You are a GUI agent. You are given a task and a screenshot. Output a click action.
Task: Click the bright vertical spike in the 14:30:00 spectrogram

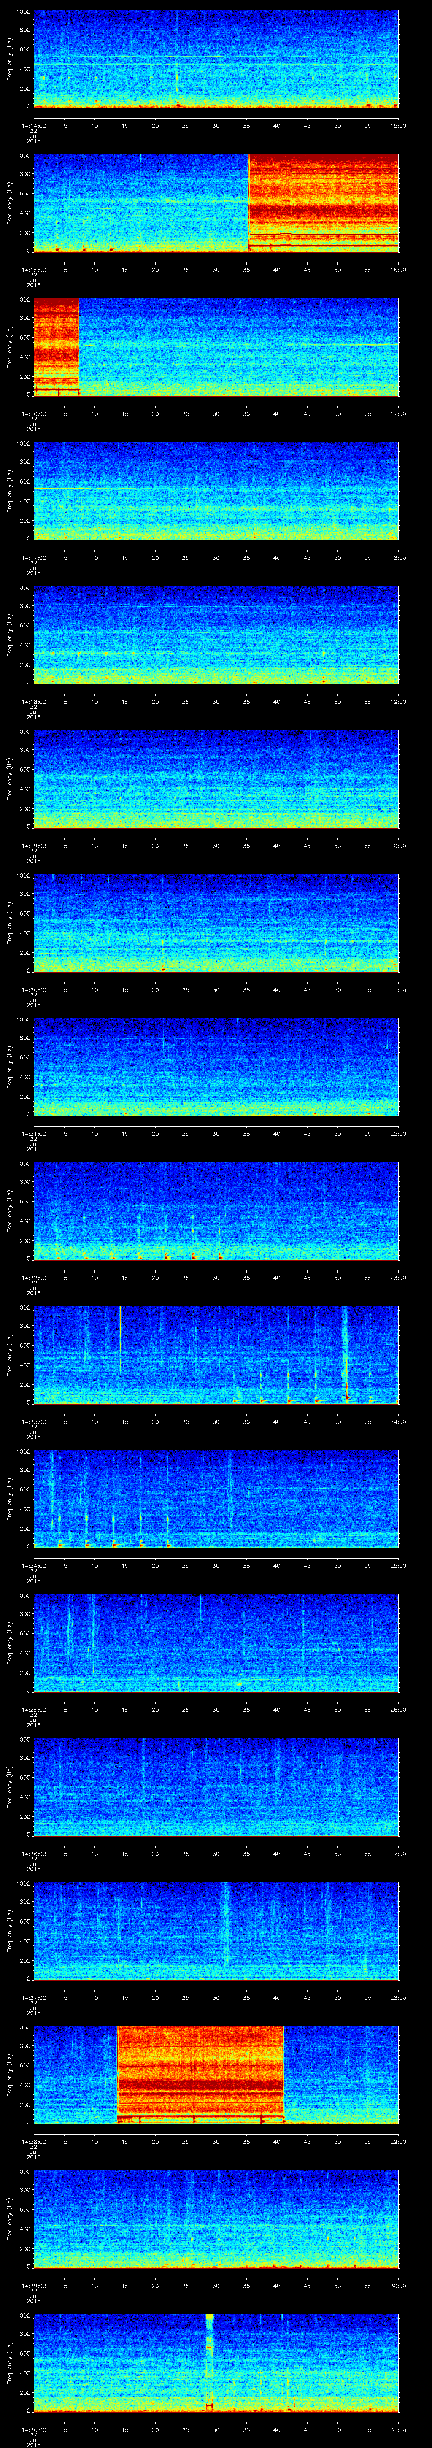point(210,2362)
